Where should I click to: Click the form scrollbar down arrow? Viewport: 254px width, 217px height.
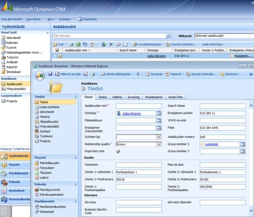pos(251,211)
